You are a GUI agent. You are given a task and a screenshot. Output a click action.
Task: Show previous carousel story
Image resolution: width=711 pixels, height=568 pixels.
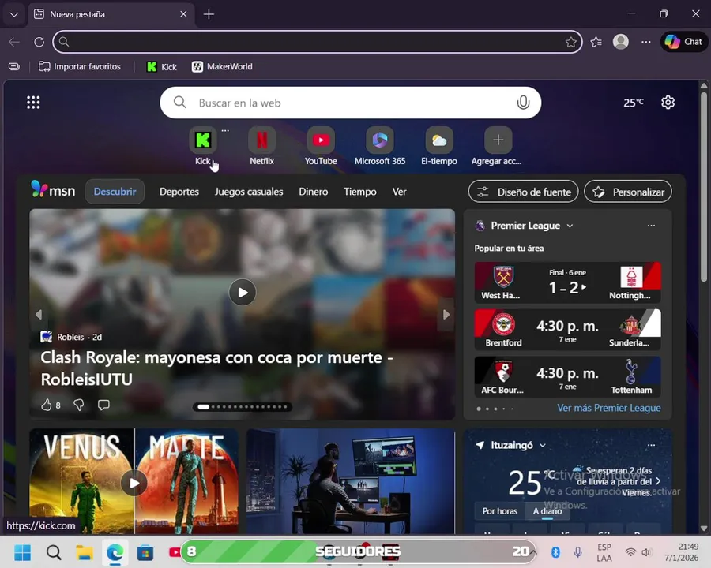click(x=39, y=314)
